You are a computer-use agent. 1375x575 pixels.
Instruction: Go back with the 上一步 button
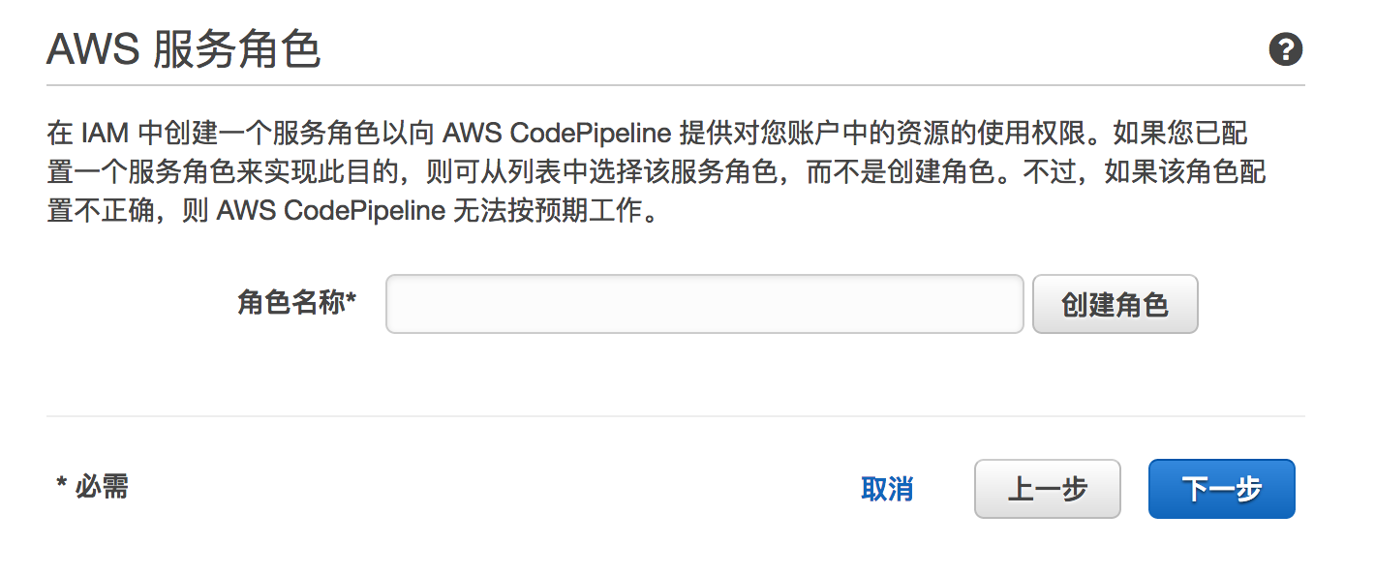coord(1047,489)
